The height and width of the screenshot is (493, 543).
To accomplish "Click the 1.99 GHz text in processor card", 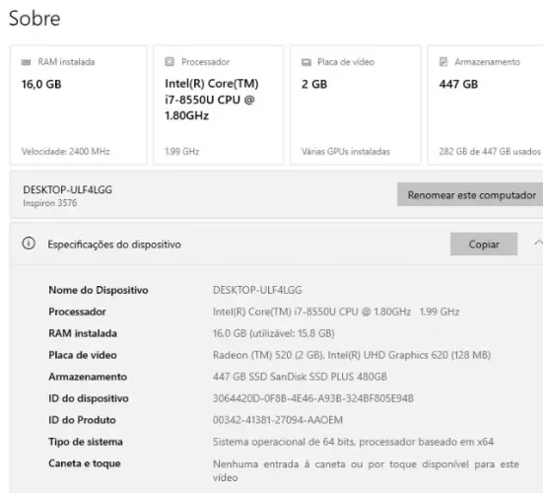I will [x=181, y=152].
